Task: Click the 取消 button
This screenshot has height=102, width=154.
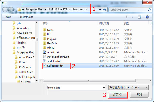Action: 139,95
